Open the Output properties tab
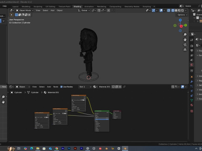This screenshot has height=151, width=202. tap(192, 51)
